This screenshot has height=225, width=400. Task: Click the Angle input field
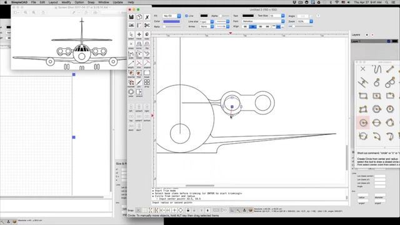pyautogui.click(x=302, y=16)
